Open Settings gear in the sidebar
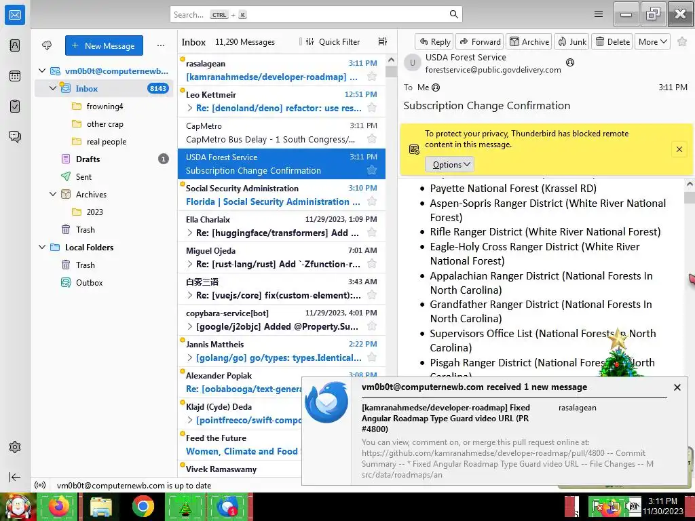The height and width of the screenshot is (521, 695). coord(15,447)
